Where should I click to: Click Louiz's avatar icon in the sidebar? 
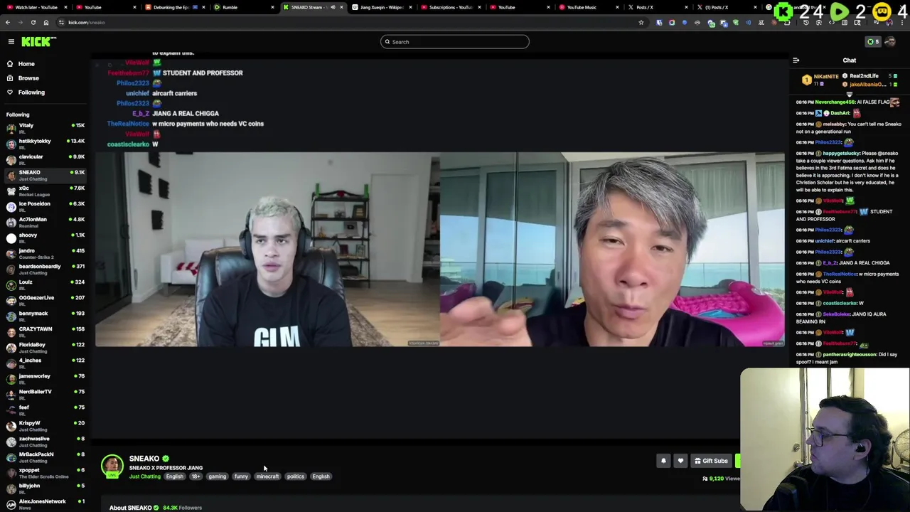click(11, 285)
